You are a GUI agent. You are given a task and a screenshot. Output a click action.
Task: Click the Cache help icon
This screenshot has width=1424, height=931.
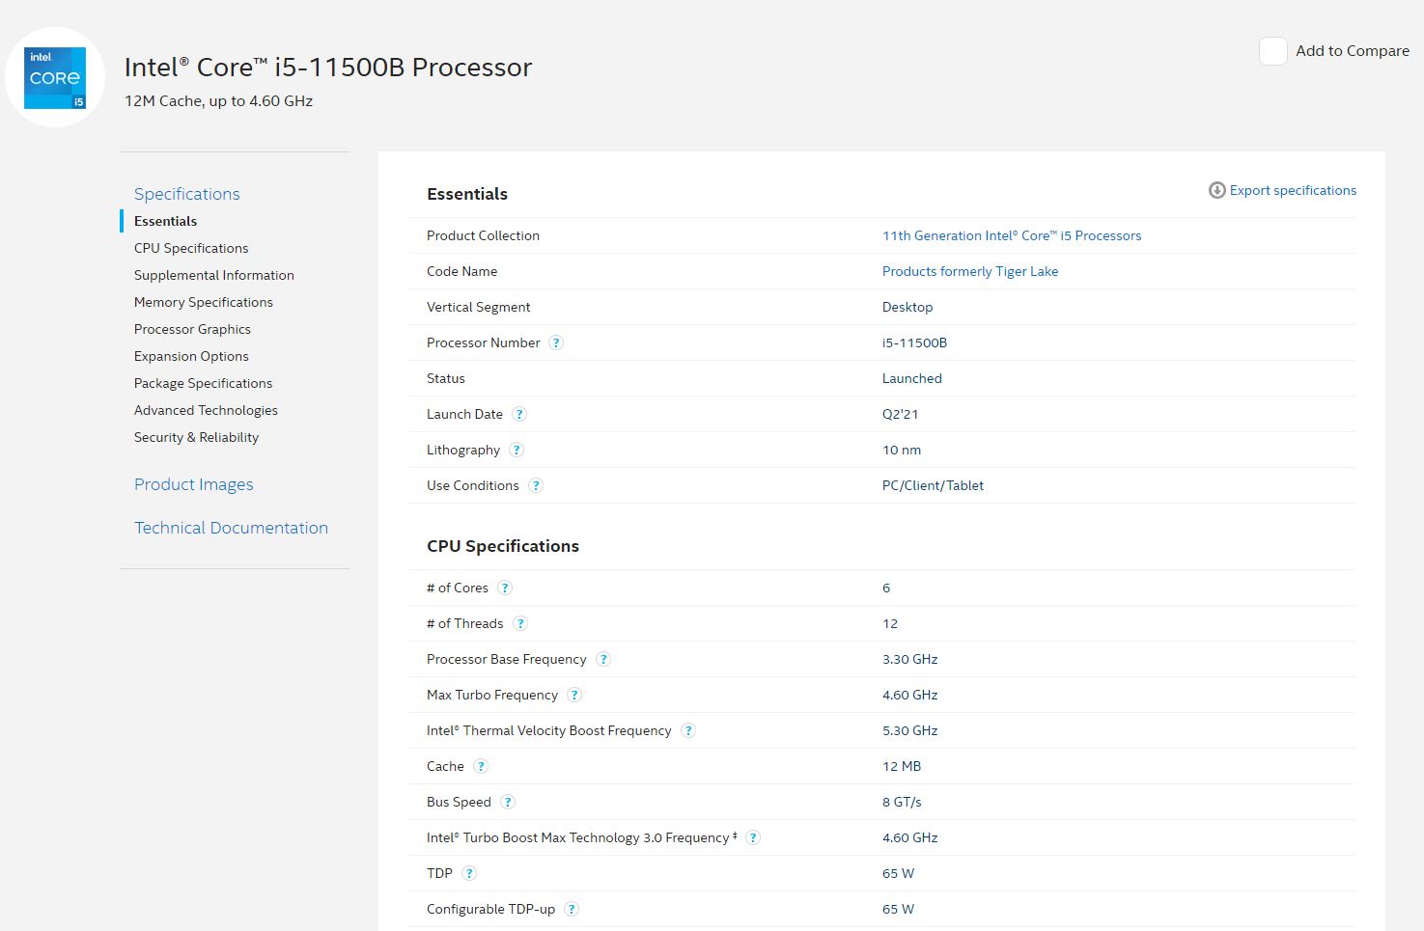click(x=481, y=766)
